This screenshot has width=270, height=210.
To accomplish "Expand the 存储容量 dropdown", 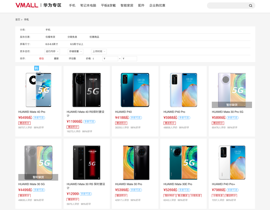I will pyautogui.click(x=75, y=51).
